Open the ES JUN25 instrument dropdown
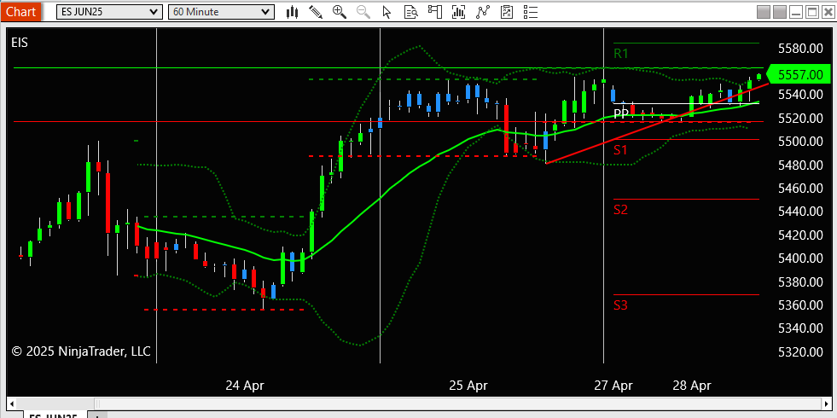The height and width of the screenshot is (418, 837). click(x=109, y=12)
